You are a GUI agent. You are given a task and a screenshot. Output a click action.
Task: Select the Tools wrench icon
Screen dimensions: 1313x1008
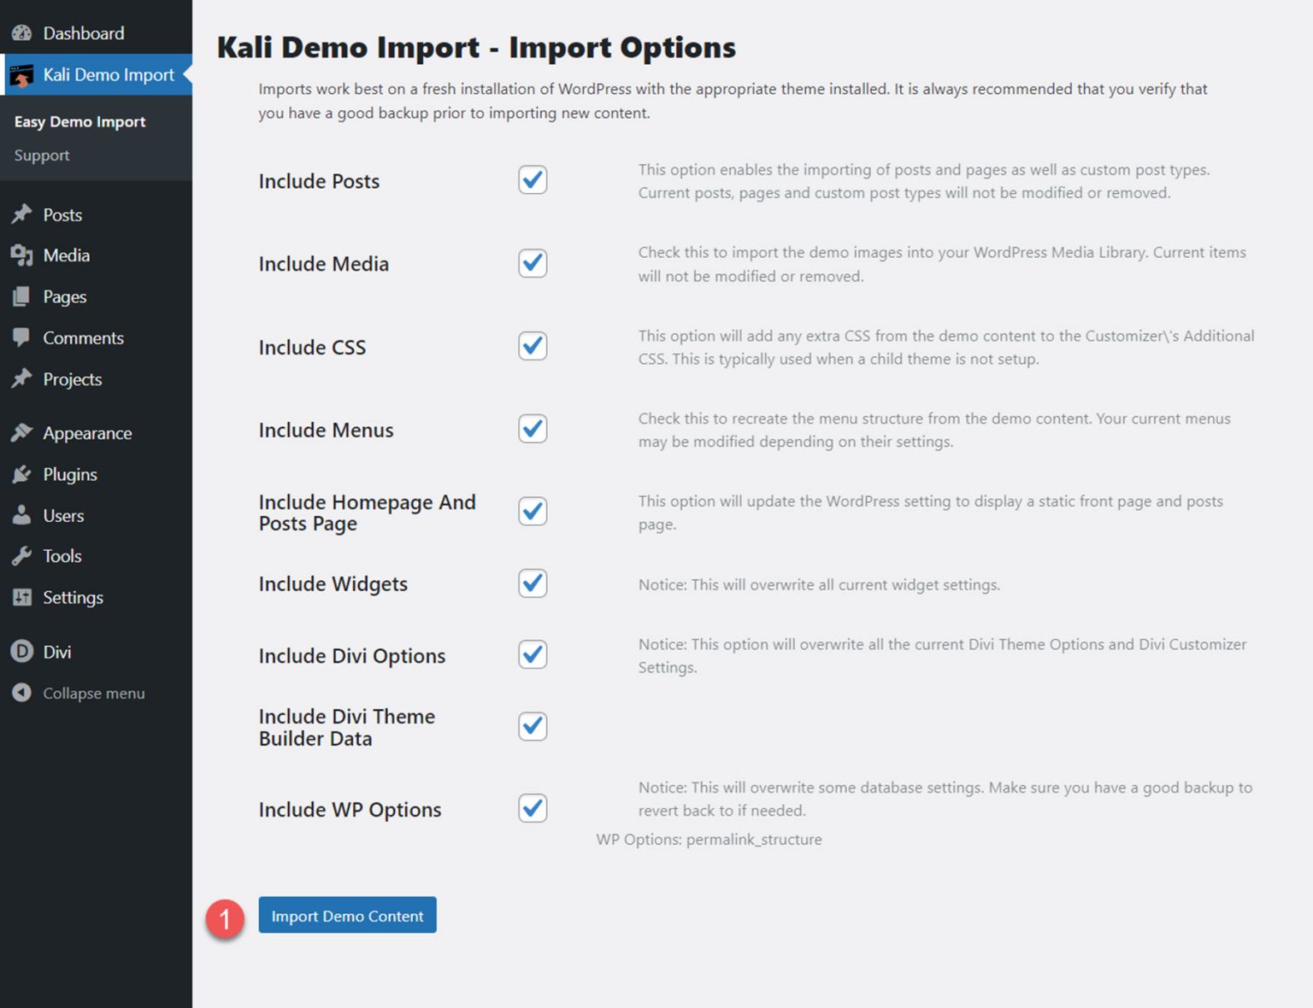coord(21,555)
